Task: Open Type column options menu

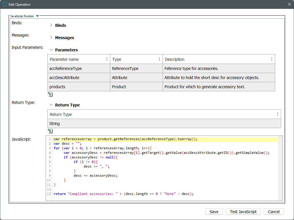Action: pyautogui.click(x=159, y=59)
